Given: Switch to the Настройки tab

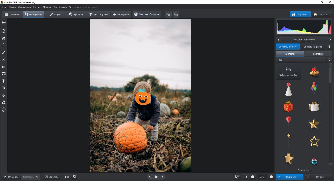Looking at the screenshot, I should click(x=318, y=54).
